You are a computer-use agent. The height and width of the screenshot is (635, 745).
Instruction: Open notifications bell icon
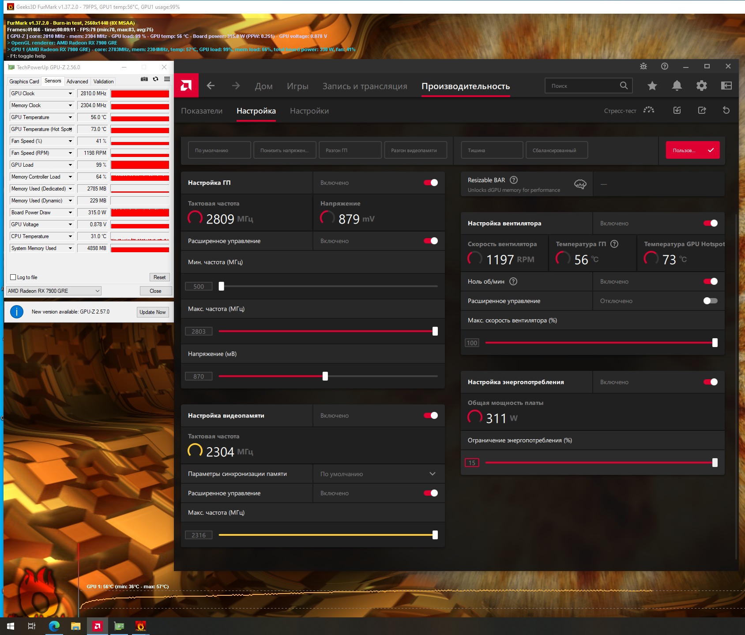tap(677, 86)
